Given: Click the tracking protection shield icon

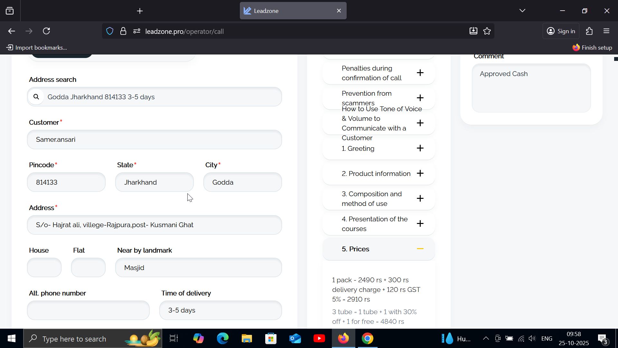Looking at the screenshot, I should click(110, 31).
